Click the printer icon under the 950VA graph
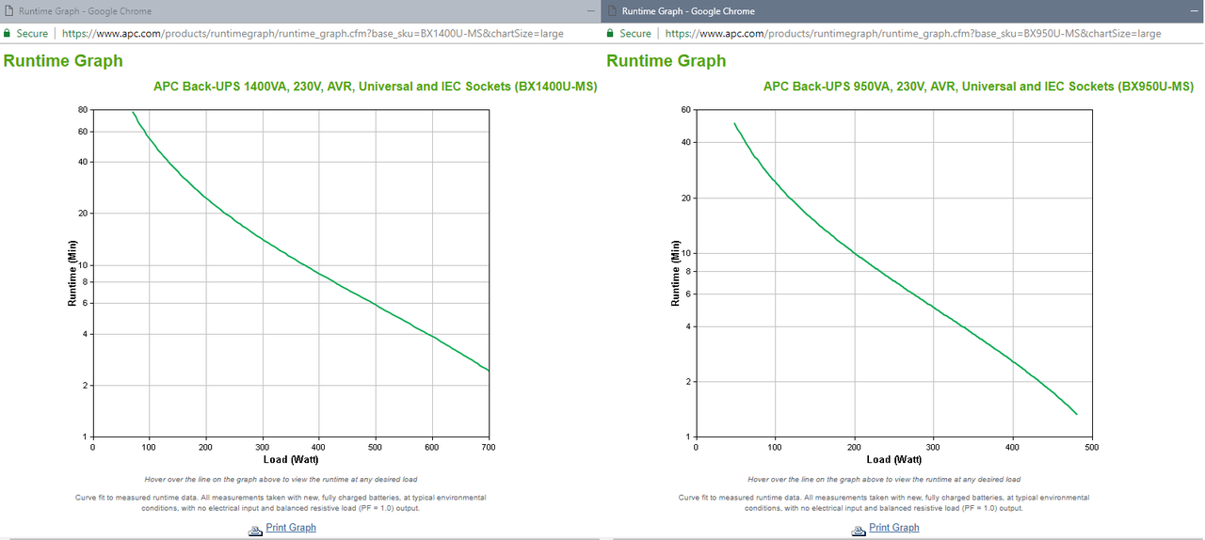 (x=859, y=529)
